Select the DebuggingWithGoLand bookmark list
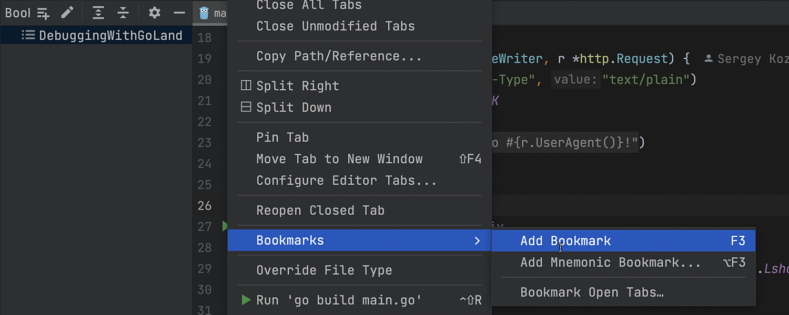Image resolution: width=789 pixels, height=315 pixels. pos(110,36)
